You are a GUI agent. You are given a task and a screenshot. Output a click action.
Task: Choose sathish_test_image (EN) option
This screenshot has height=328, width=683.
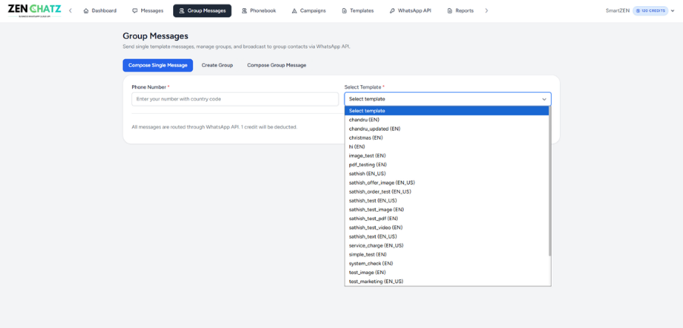point(446,210)
